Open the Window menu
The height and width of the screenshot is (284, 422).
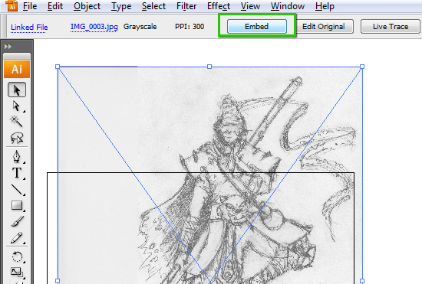(288, 6)
